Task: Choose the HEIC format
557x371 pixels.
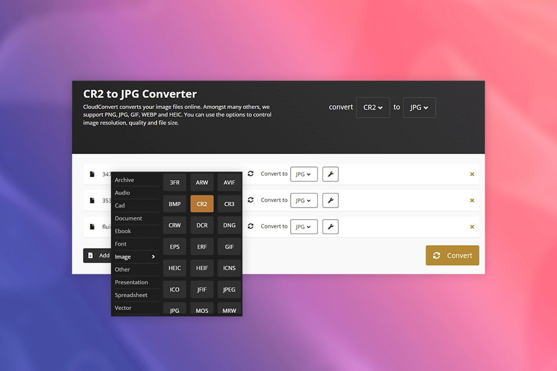Action: tap(175, 268)
